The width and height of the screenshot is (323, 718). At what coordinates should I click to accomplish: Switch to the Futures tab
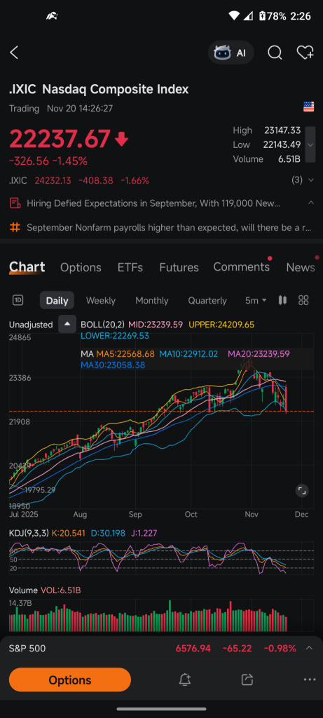(179, 267)
